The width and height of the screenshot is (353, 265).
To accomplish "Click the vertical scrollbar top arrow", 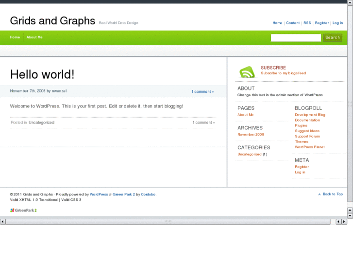I will point(350,2).
